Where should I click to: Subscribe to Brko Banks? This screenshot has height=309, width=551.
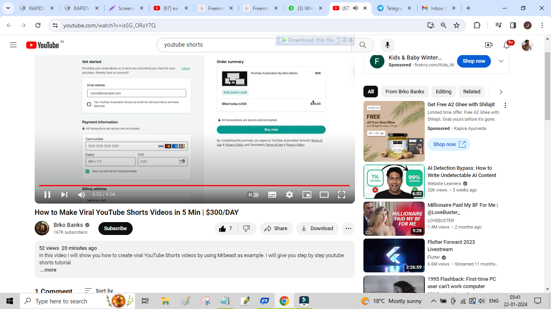pos(115,229)
